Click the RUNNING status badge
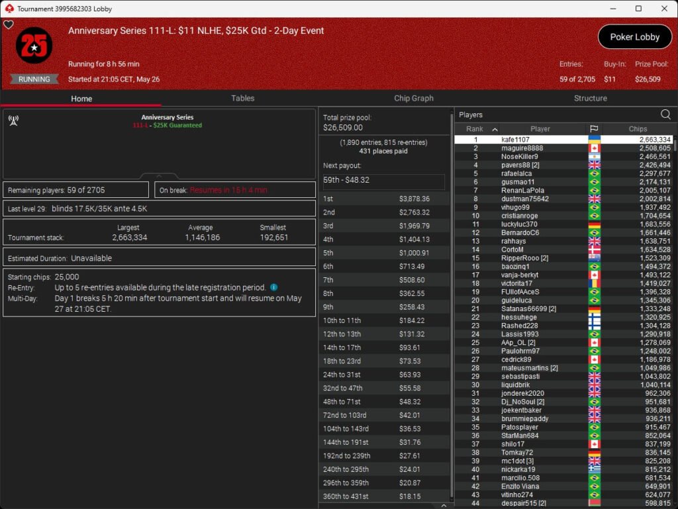This screenshot has width=678, height=509. click(34, 79)
